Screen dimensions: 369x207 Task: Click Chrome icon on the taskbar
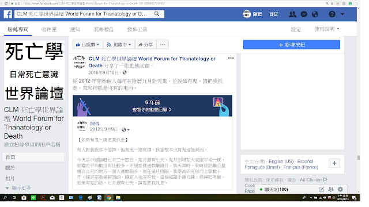tap(109, 198)
